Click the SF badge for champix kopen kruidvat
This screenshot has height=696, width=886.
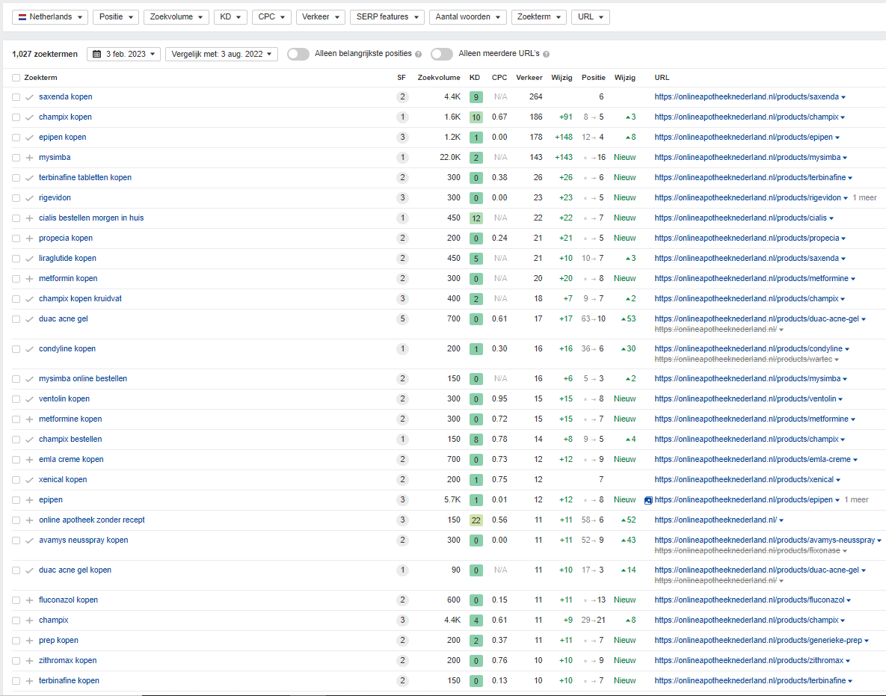(x=402, y=298)
